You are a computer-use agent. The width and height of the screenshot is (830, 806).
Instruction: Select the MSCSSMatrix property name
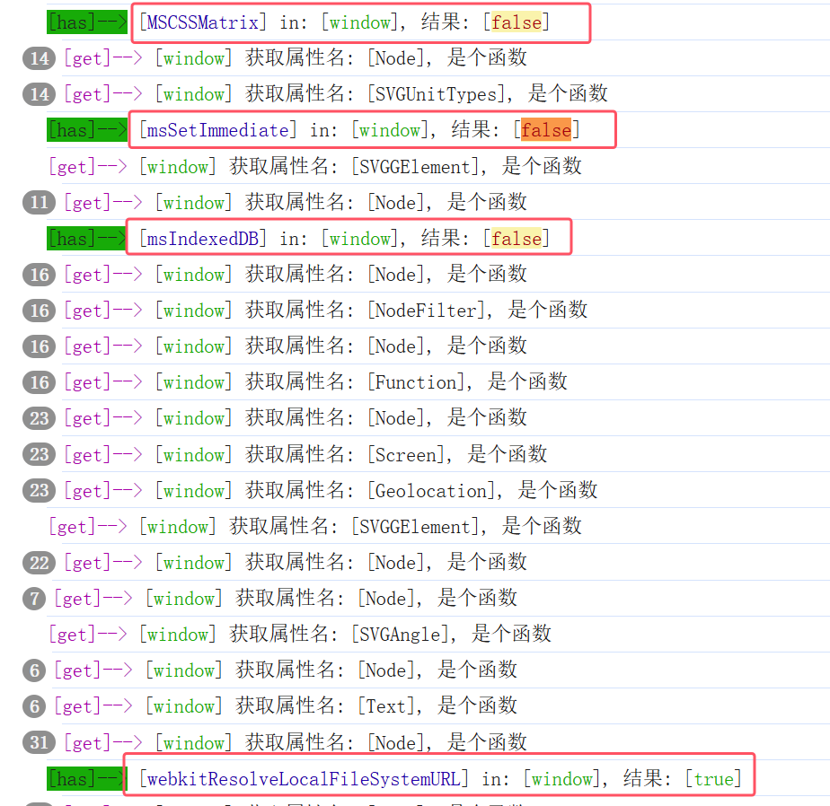pos(202,22)
